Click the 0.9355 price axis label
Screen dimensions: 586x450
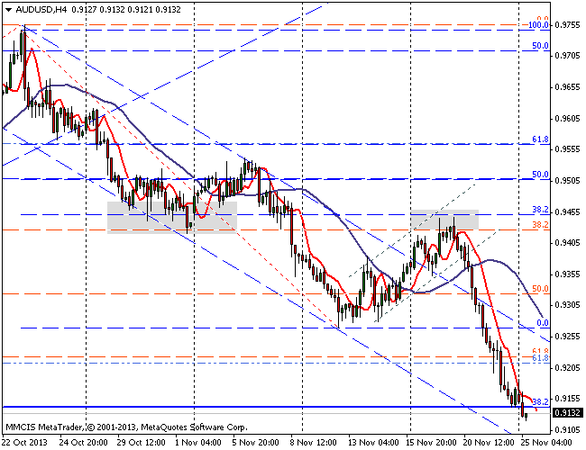(568, 274)
